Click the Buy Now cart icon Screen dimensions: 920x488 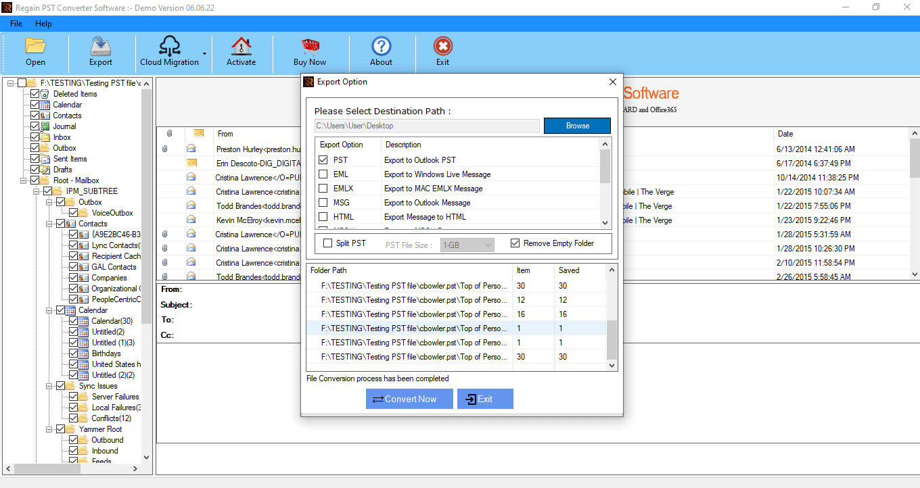pyautogui.click(x=310, y=46)
